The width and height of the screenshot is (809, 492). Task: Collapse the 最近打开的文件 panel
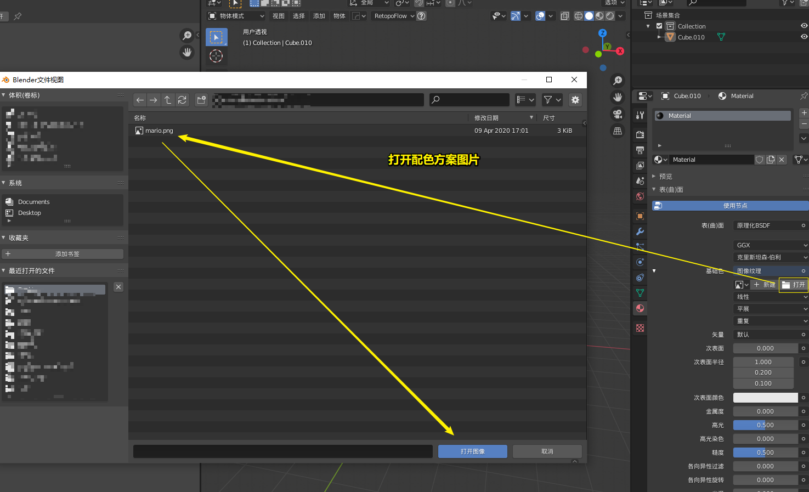coord(4,270)
